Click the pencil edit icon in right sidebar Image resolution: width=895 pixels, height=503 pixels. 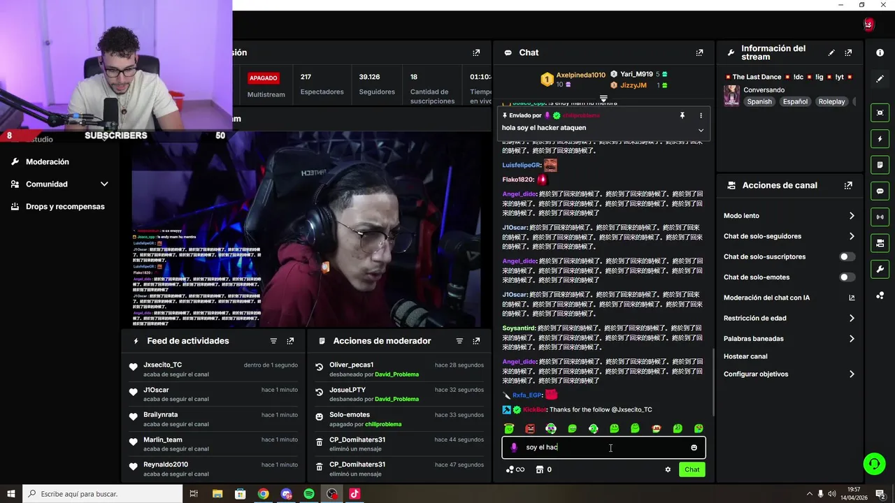pos(880,79)
